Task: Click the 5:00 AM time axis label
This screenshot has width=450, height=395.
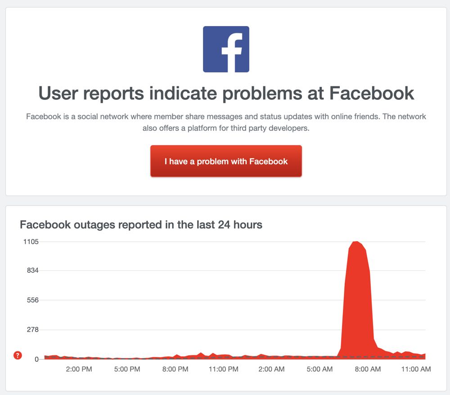Action: point(319,369)
